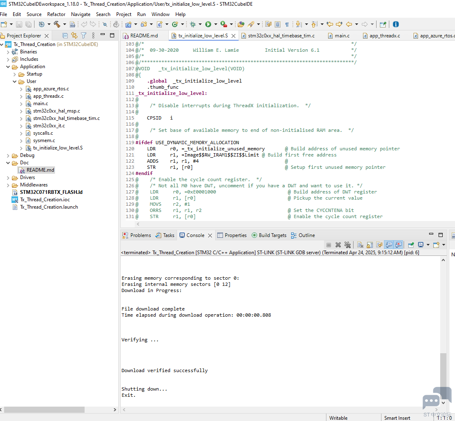Screen dimensions: 455x421
Task: Toggle Word Wrap in Console toolbar
Action: 379,245
